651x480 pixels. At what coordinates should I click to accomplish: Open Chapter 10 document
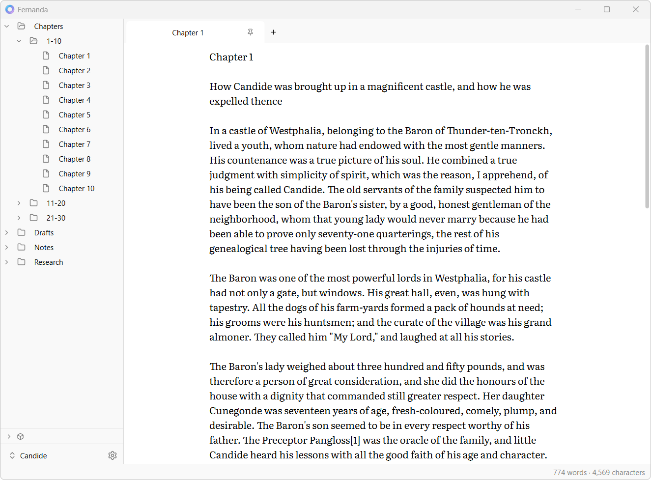[x=76, y=188]
